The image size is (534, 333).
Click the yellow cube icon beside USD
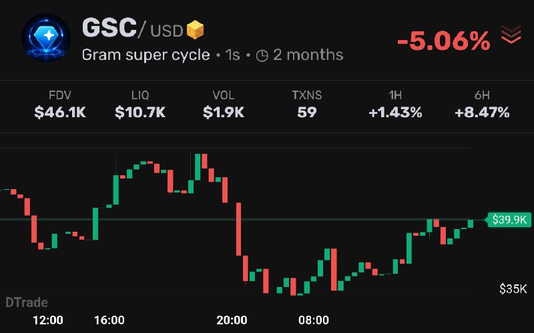pyautogui.click(x=195, y=30)
